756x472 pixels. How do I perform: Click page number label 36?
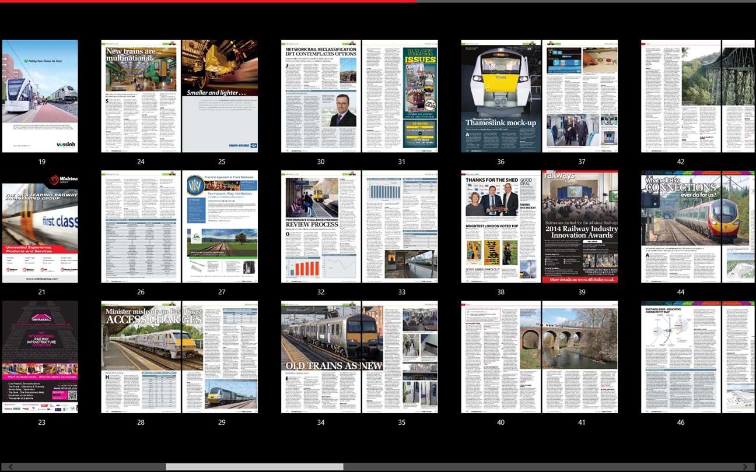point(501,161)
